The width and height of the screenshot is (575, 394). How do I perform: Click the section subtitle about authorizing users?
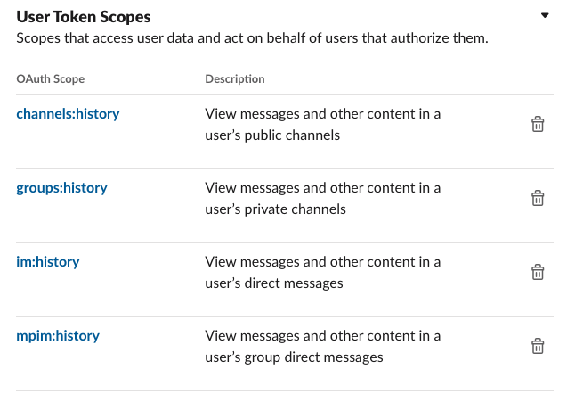(x=252, y=38)
